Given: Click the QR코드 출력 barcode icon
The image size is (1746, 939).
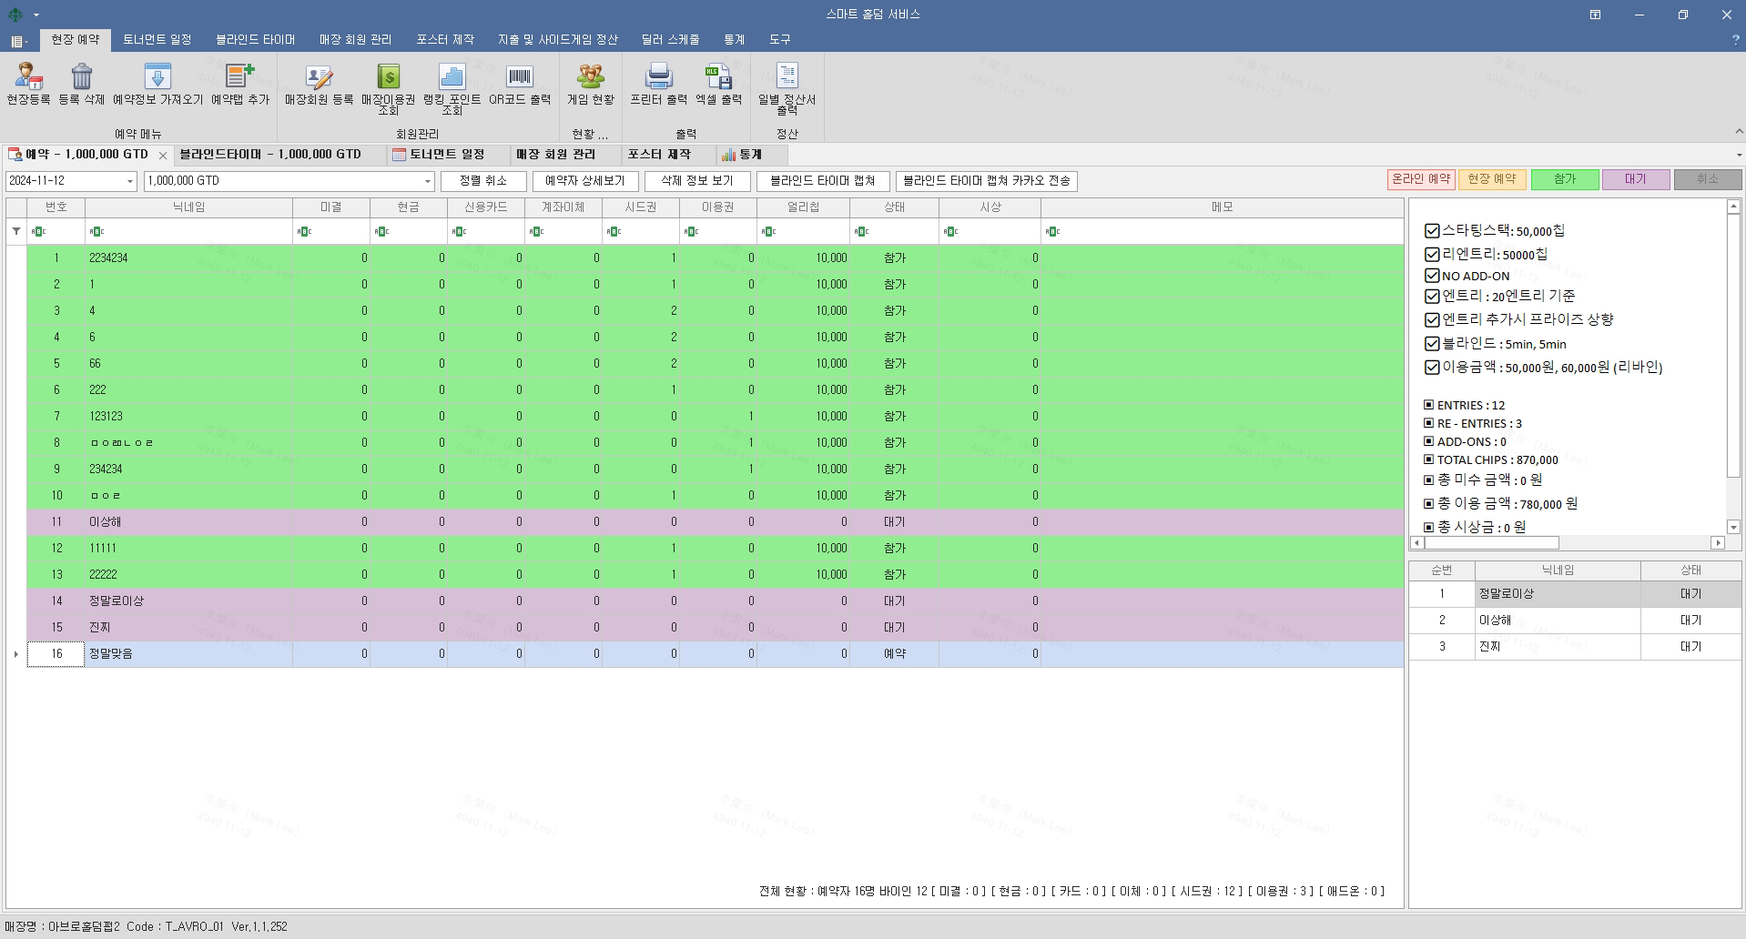Looking at the screenshot, I should tap(520, 78).
